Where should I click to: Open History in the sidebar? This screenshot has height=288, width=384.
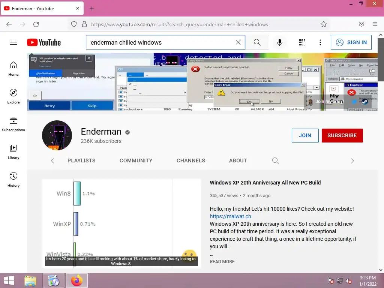coord(13,180)
